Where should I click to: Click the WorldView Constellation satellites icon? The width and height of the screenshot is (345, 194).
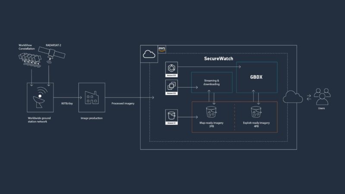pos(30,60)
